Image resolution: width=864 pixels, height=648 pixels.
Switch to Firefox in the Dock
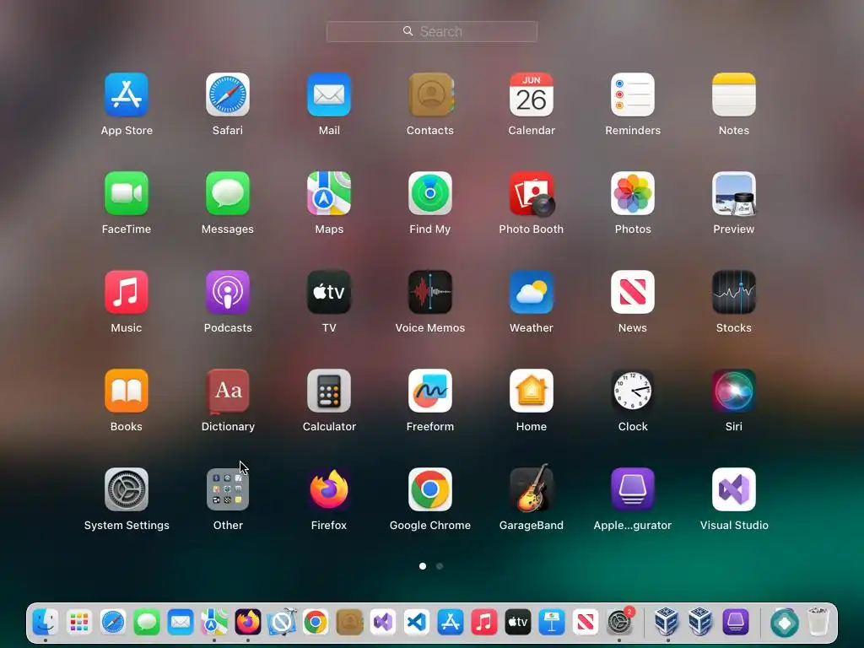click(x=248, y=622)
